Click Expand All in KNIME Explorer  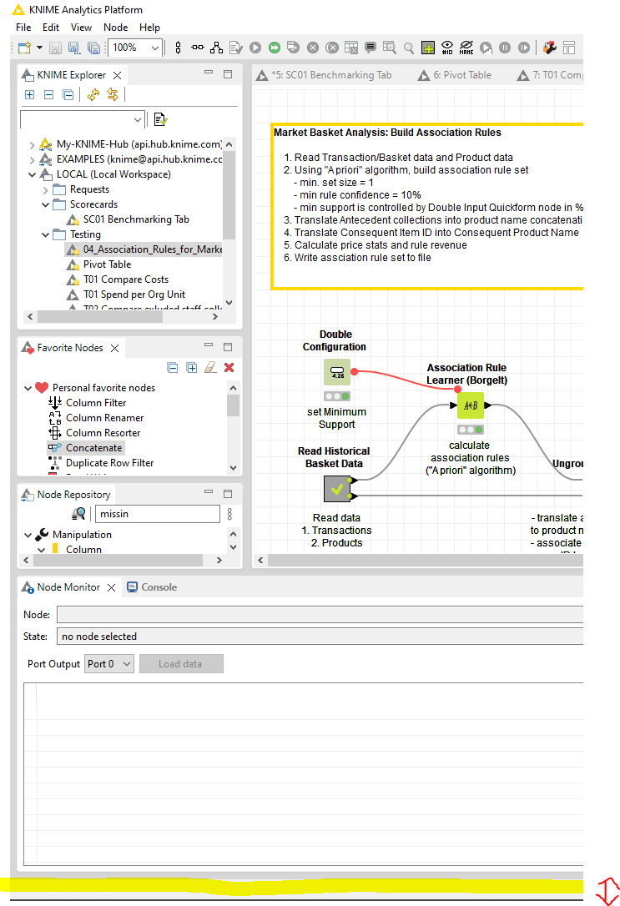[30, 95]
